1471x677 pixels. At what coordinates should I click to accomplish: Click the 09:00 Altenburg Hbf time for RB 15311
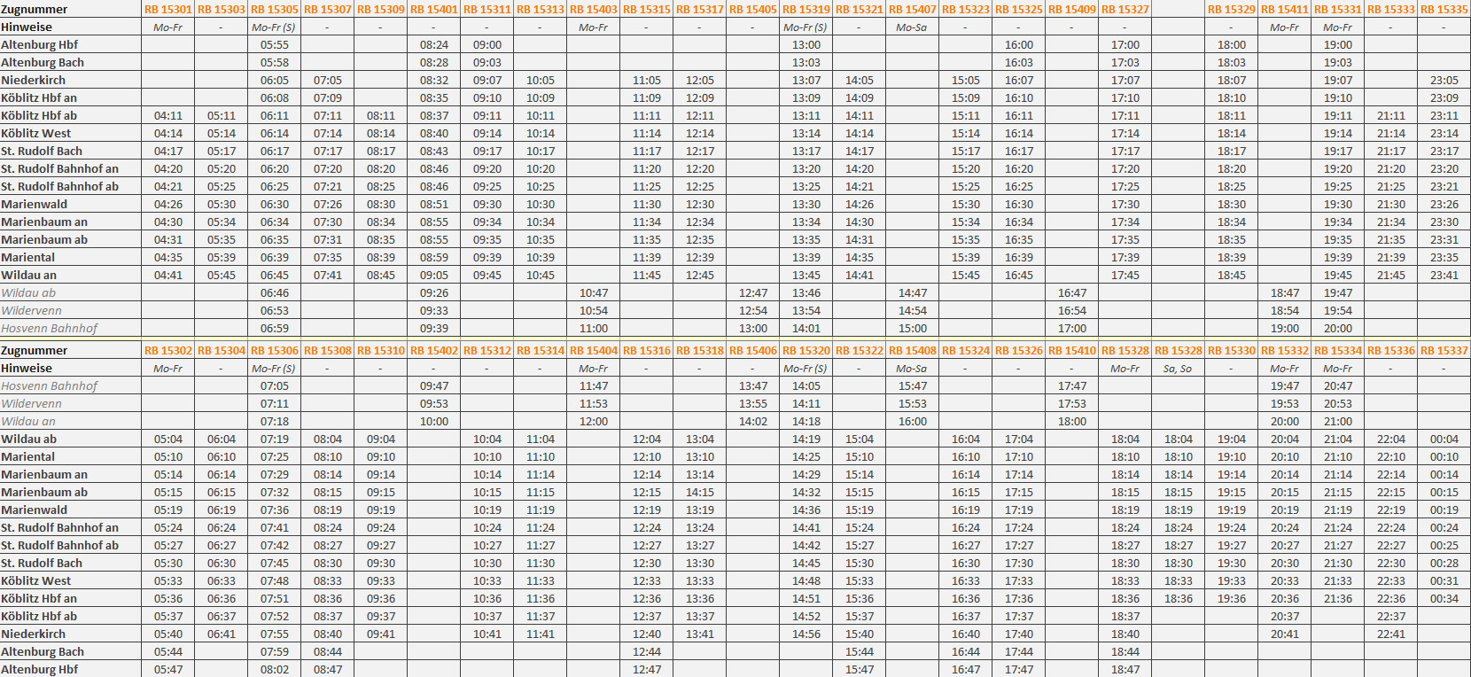(x=487, y=44)
